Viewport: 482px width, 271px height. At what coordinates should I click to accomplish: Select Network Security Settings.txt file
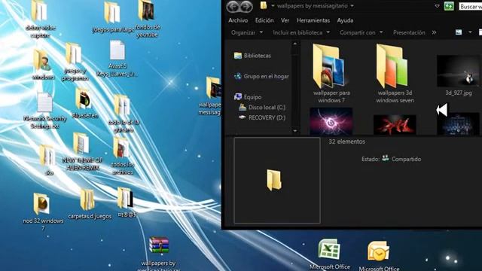coord(44,111)
